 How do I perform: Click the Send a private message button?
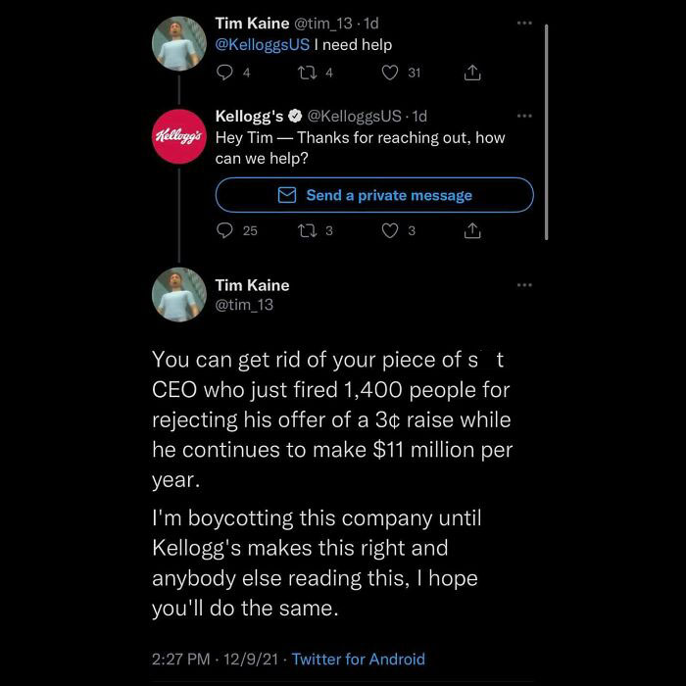[374, 195]
